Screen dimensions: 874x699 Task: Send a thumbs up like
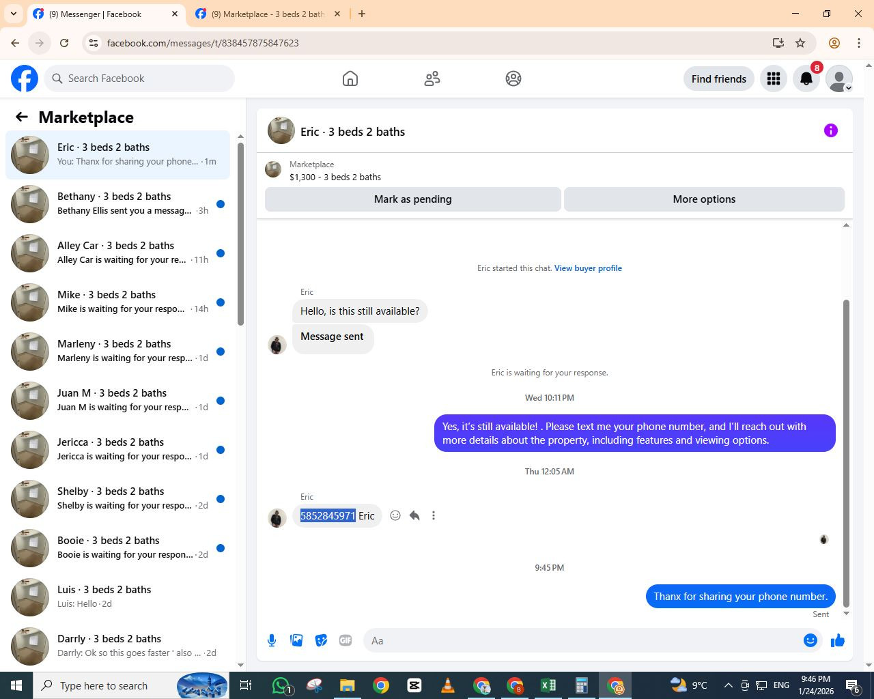pos(838,640)
